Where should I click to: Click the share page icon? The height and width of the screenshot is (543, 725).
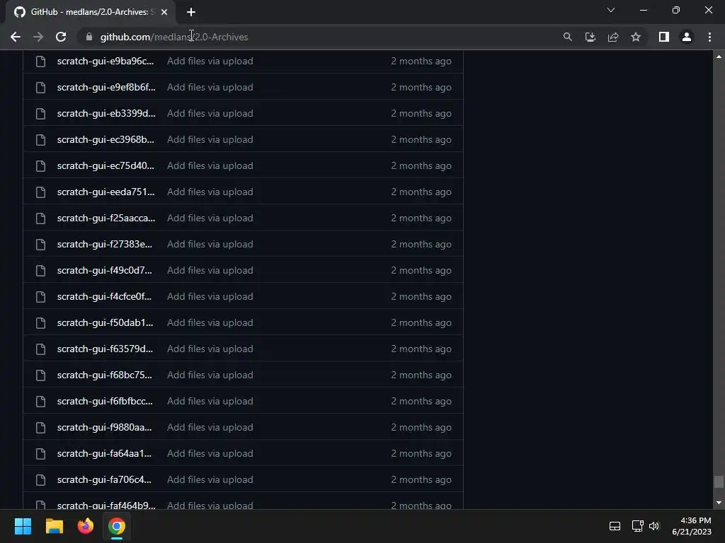(613, 37)
